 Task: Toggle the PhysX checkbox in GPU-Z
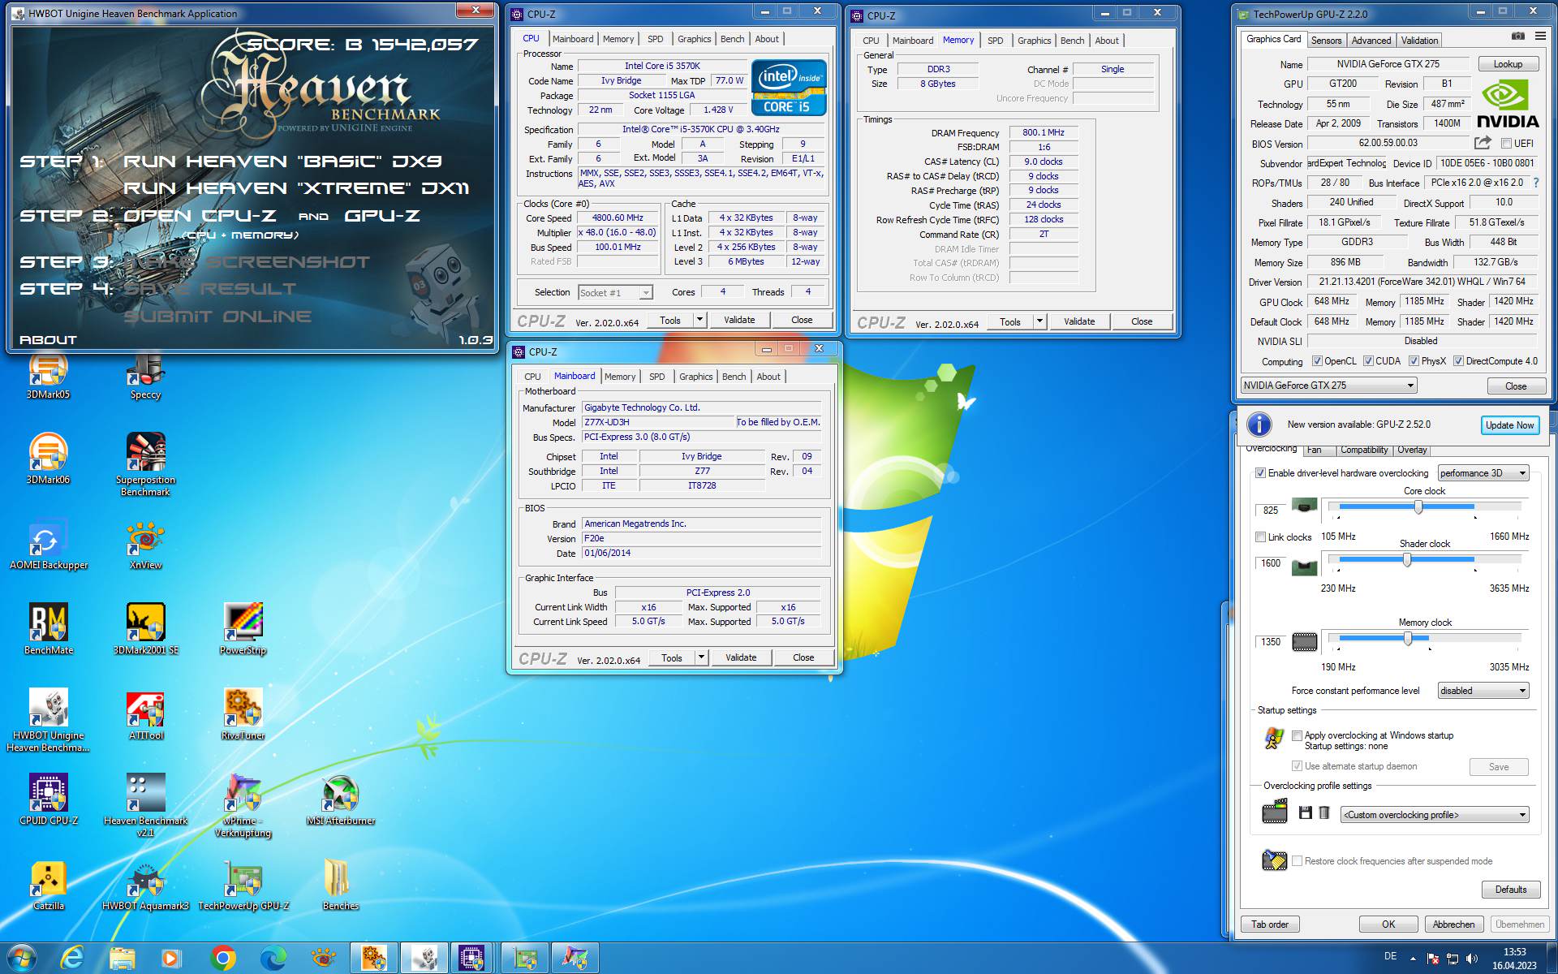pyautogui.click(x=1414, y=361)
